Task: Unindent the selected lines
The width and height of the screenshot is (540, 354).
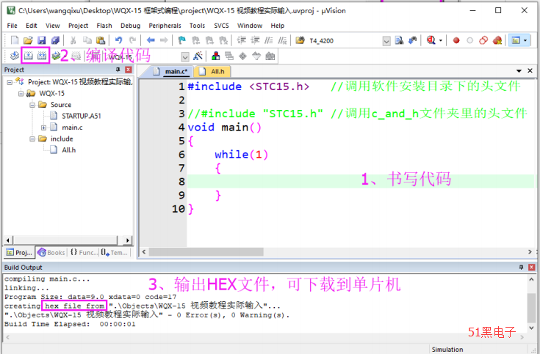Action: coord(255,40)
